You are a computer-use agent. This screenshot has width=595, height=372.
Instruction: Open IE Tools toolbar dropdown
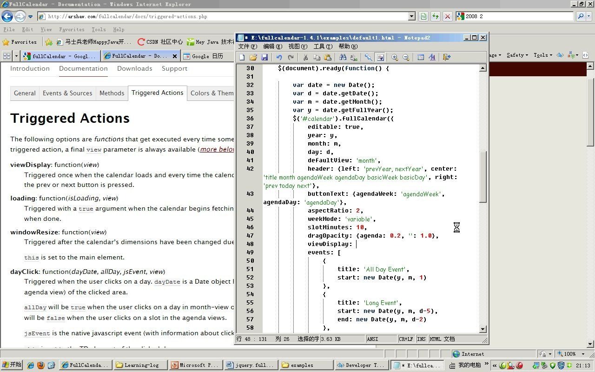pyautogui.click(x=542, y=55)
